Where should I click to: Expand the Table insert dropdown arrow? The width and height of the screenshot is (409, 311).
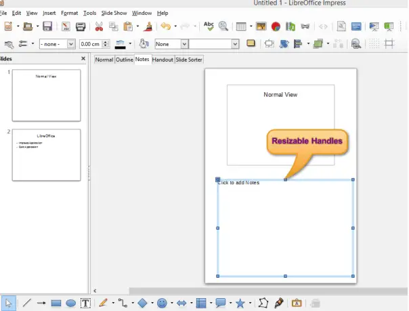pyautogui.click(x=251, y=26)
